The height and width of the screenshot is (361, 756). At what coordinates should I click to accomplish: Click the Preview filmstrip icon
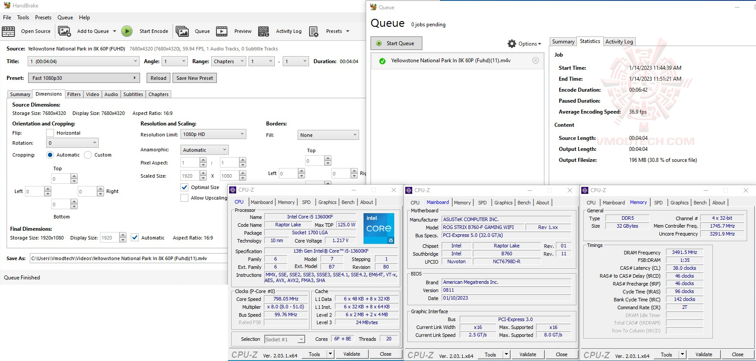222,31
